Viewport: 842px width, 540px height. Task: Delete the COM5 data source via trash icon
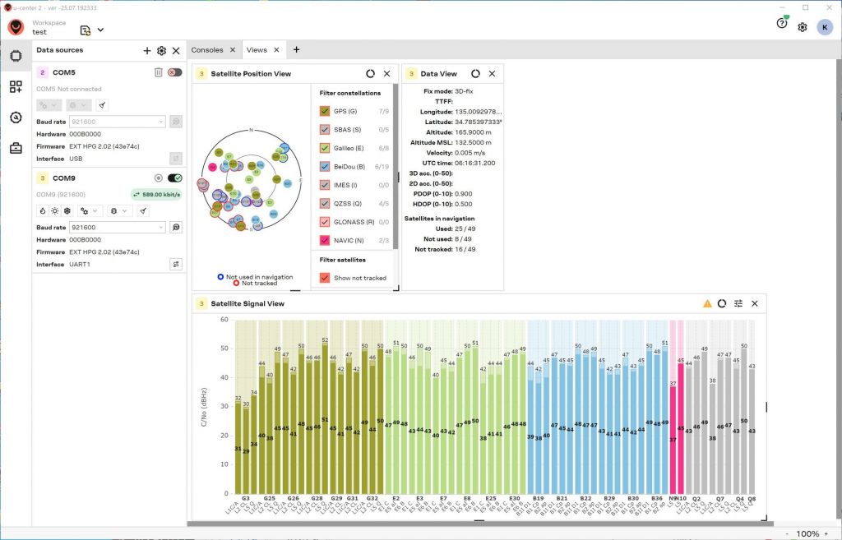point(159,72)
